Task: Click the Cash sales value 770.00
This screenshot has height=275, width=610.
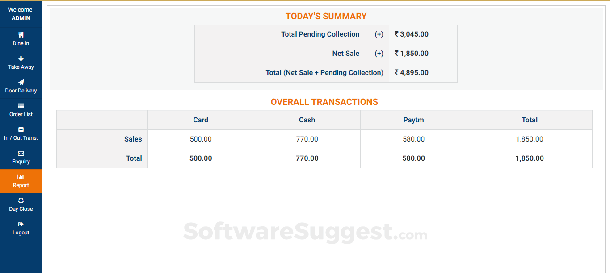Action: [x=307, y=139]
